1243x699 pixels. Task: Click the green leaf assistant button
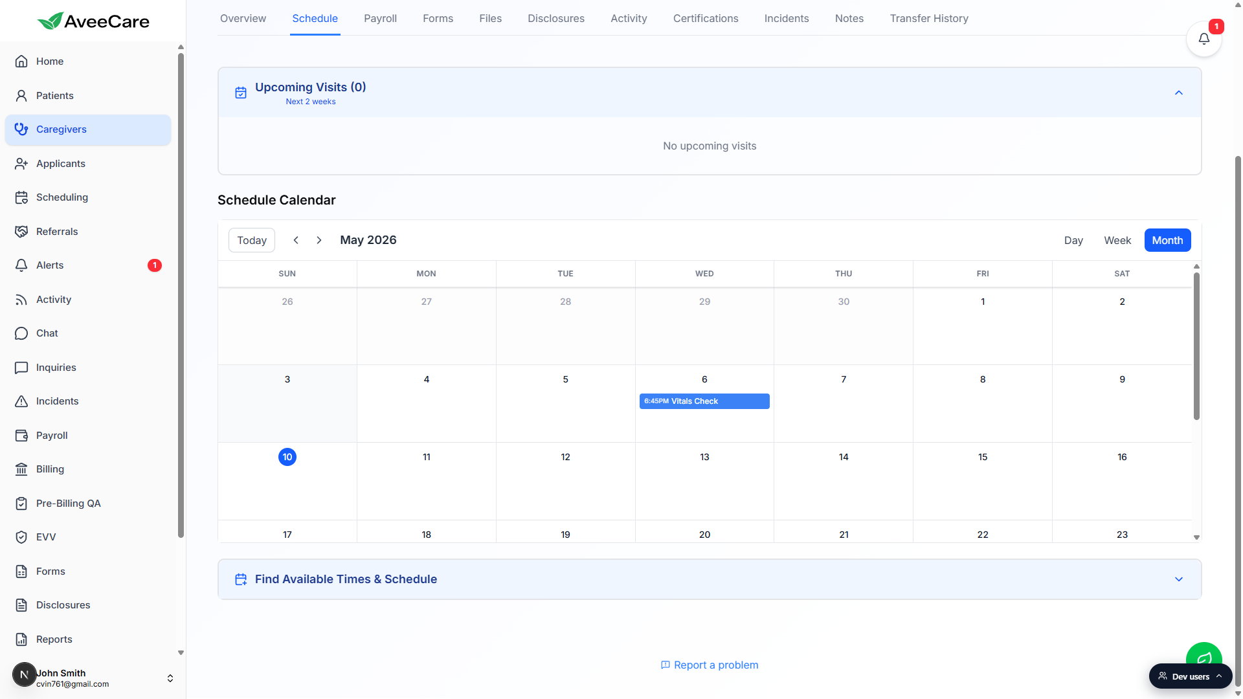[1204, 654]
